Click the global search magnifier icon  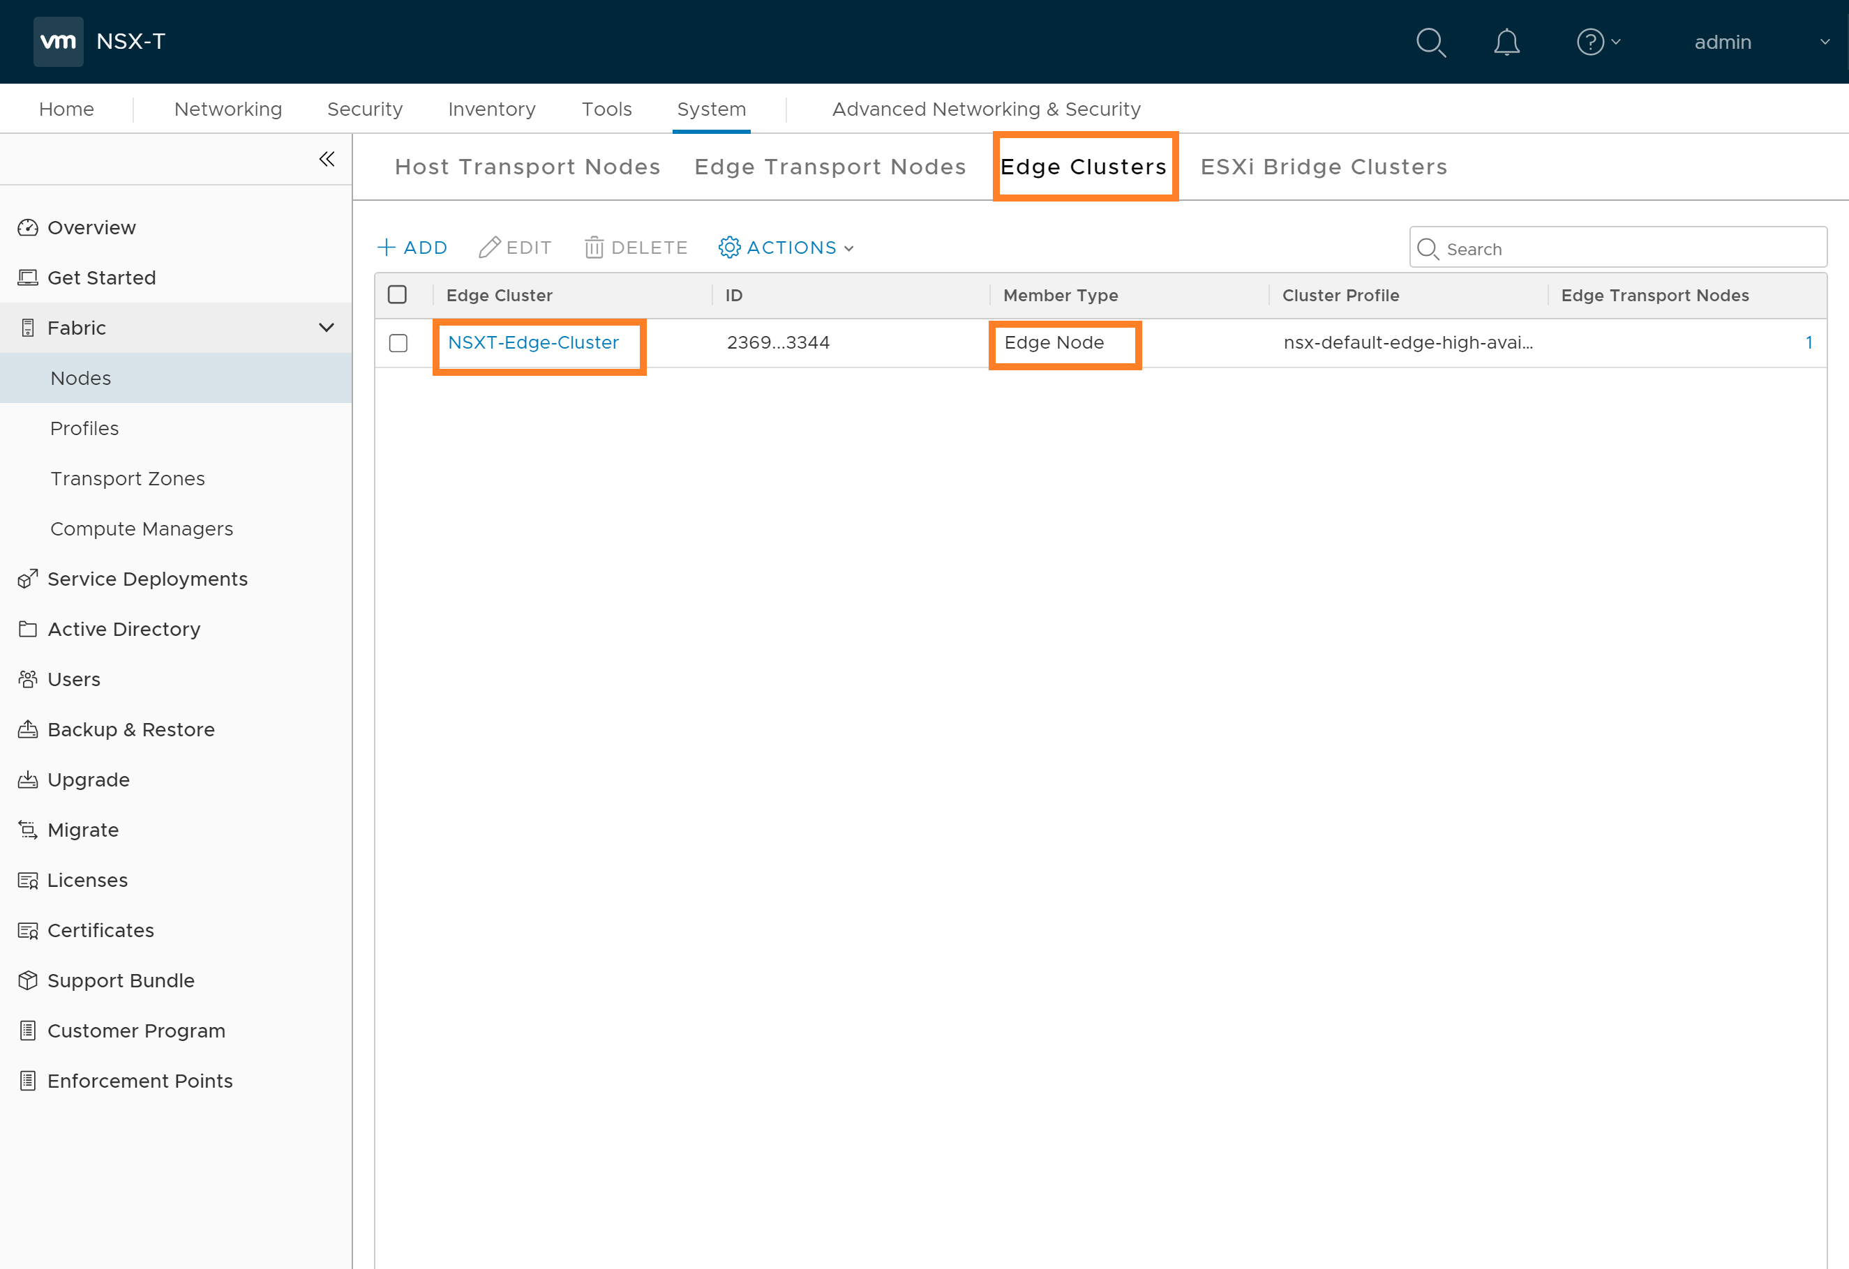1430,42
